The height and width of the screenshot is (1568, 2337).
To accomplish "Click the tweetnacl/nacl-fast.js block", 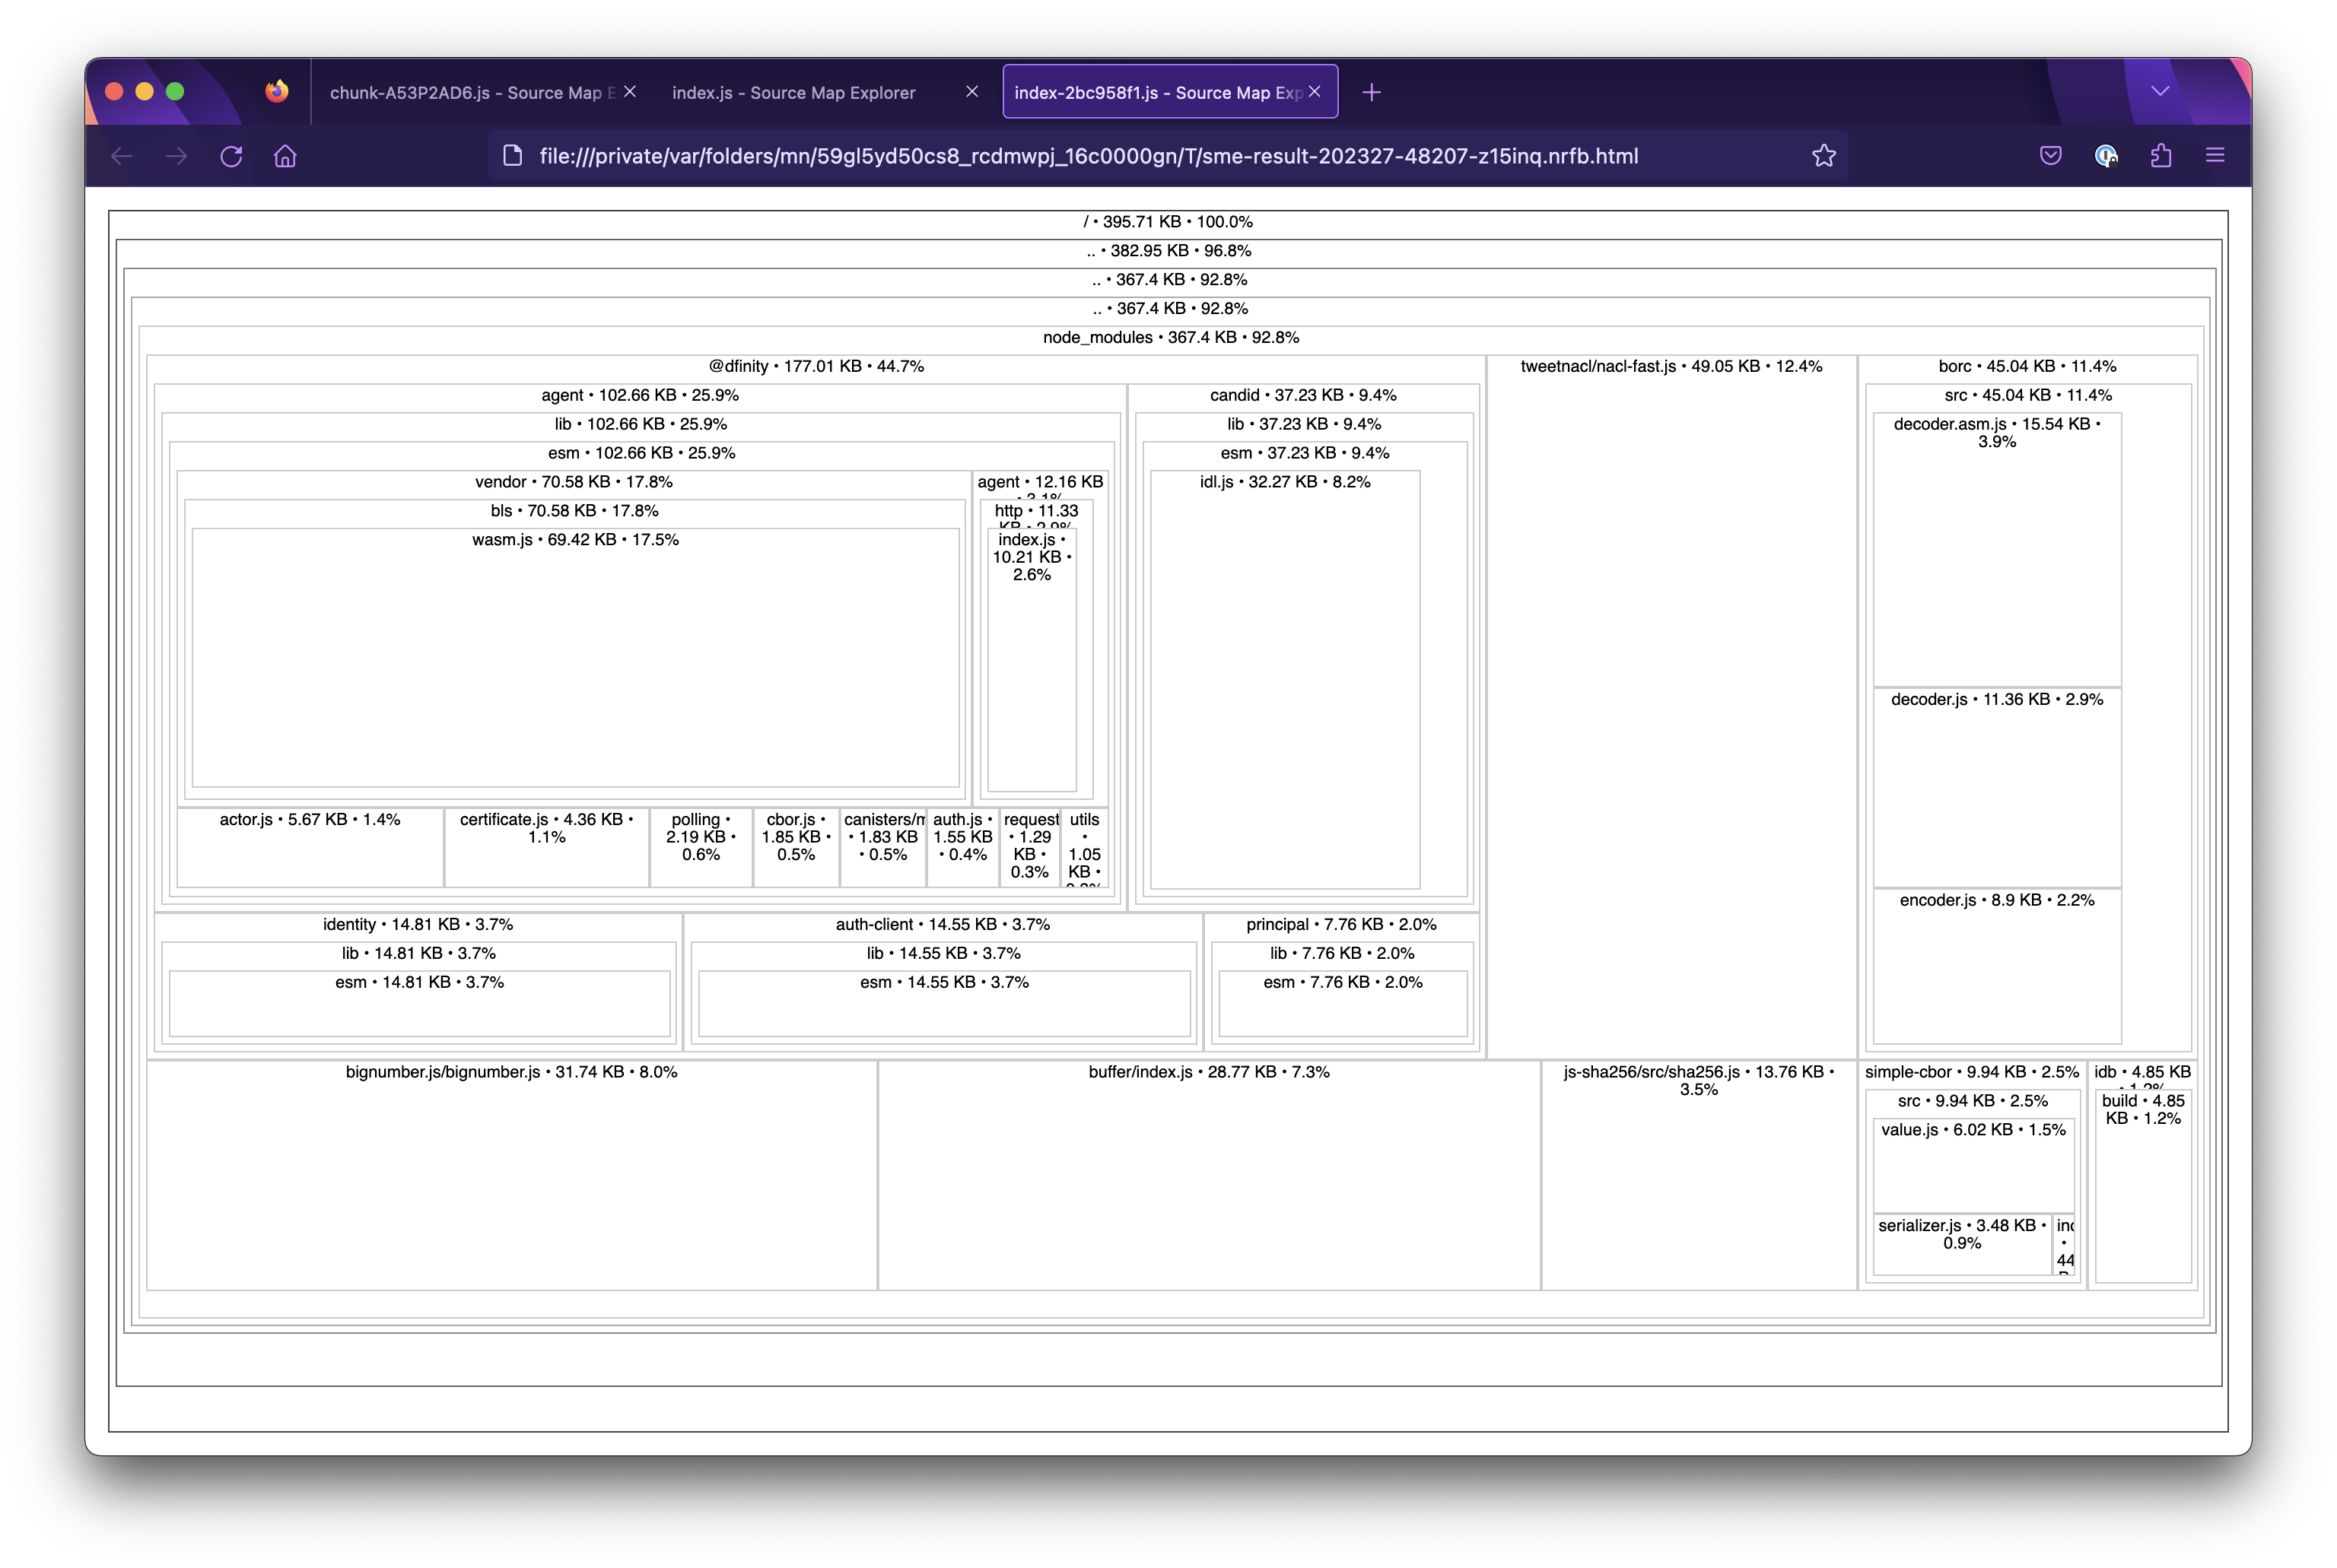I will (1671, 706).
